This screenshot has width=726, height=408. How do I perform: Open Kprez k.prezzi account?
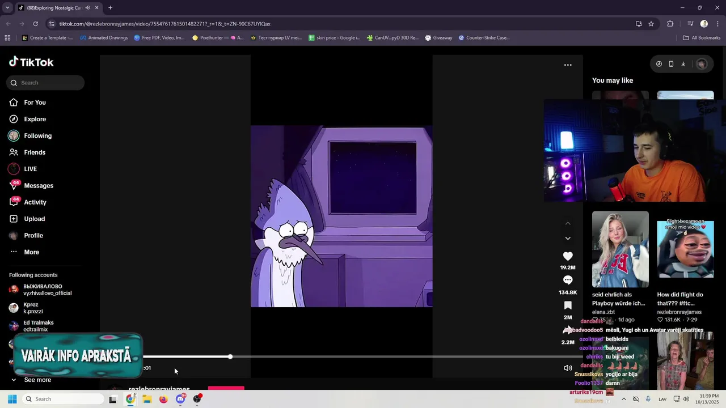pos(33,308)
